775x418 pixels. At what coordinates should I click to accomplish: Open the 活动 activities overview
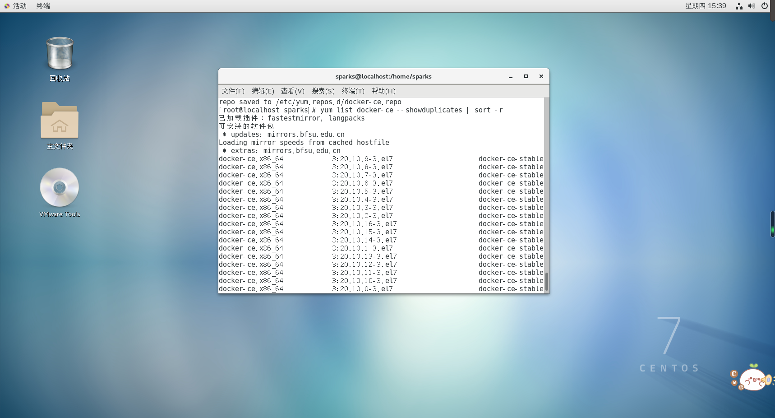coord(15,6)
